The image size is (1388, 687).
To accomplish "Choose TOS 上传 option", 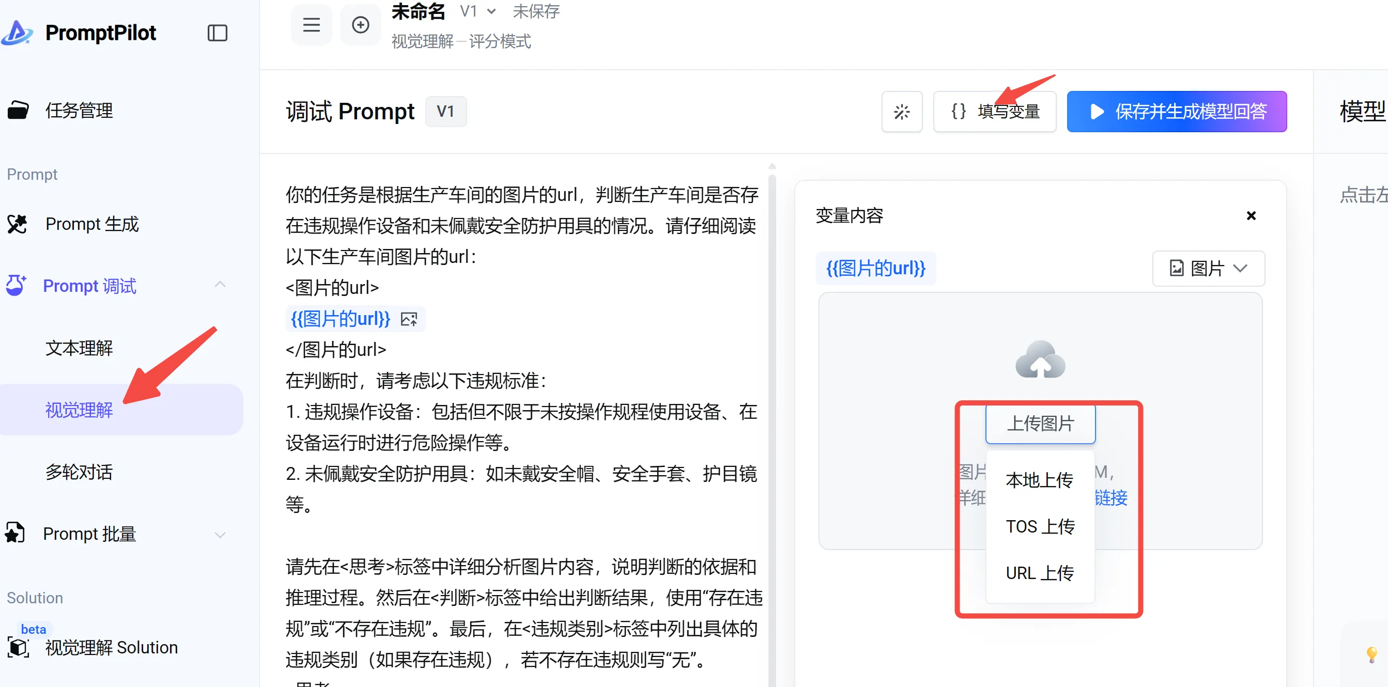I will 1039,526.
